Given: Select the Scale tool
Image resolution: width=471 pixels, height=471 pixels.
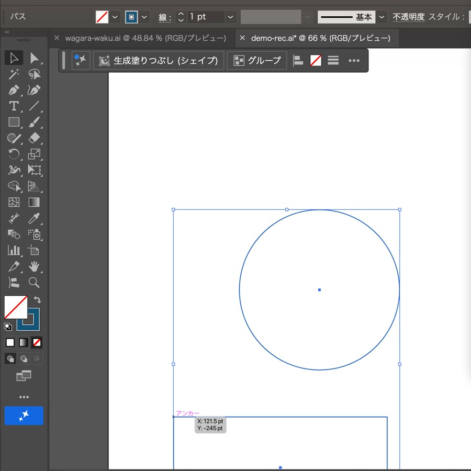Looking at the screenshot, I should click(34, 154).
